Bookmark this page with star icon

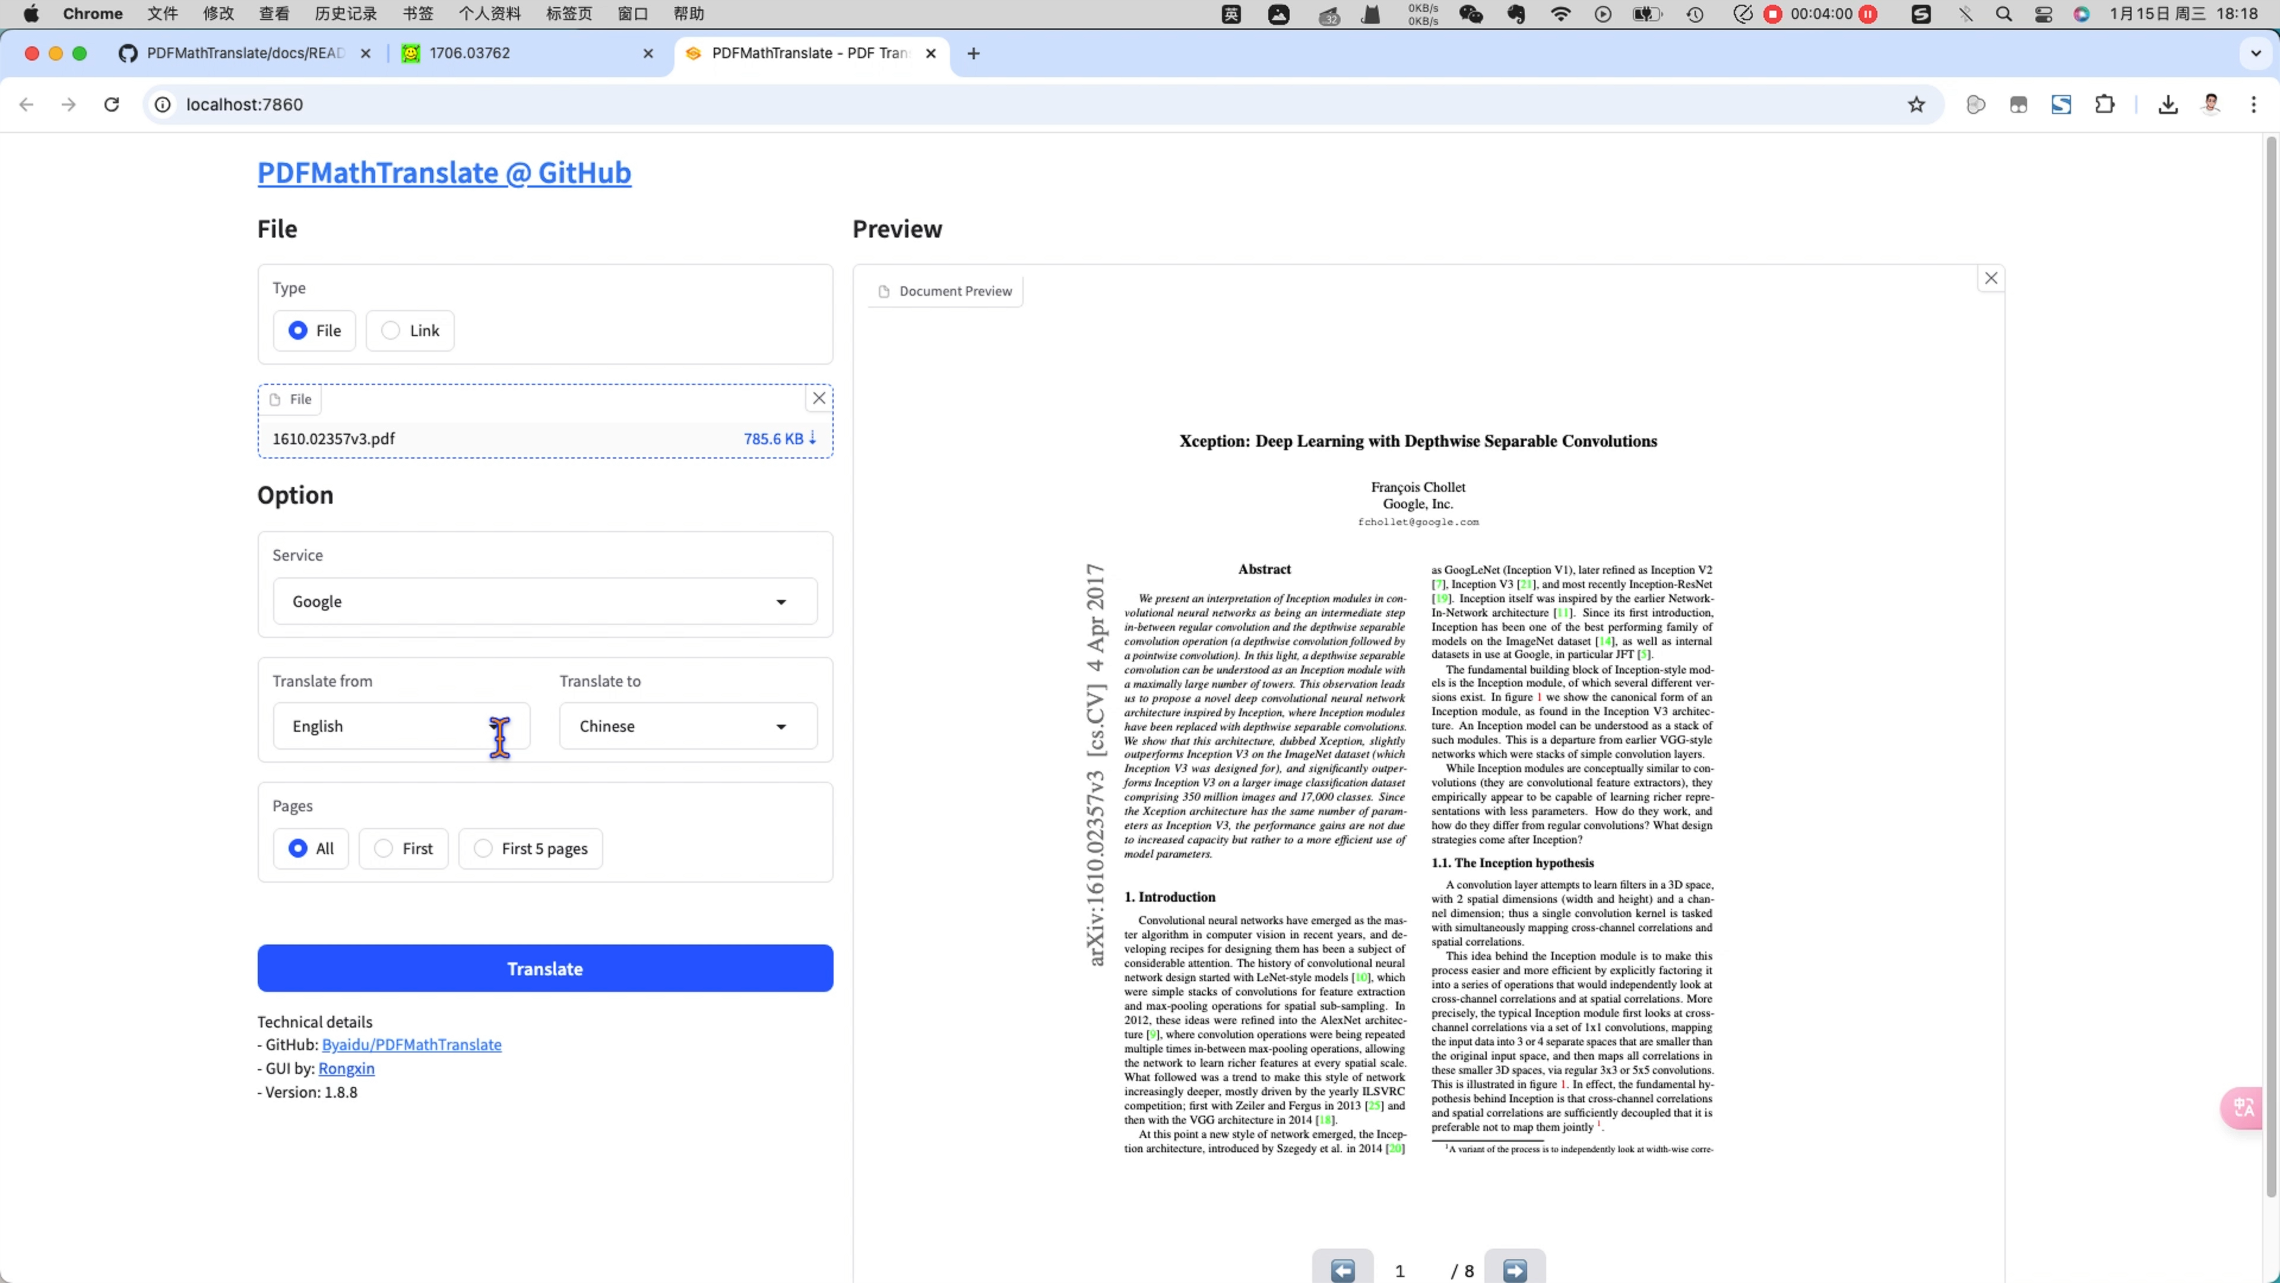click(x=1916, y=105)
